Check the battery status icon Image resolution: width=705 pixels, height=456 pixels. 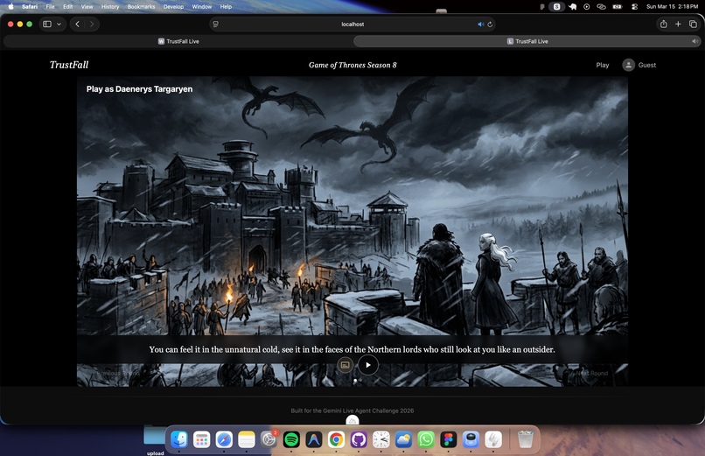click(x=618, y=7)
